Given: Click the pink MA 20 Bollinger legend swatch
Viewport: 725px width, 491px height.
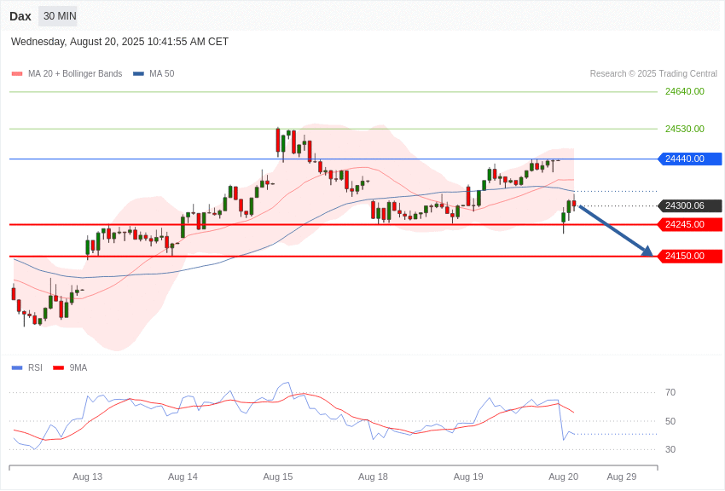Looking at the screenshot, I should 17,74.
